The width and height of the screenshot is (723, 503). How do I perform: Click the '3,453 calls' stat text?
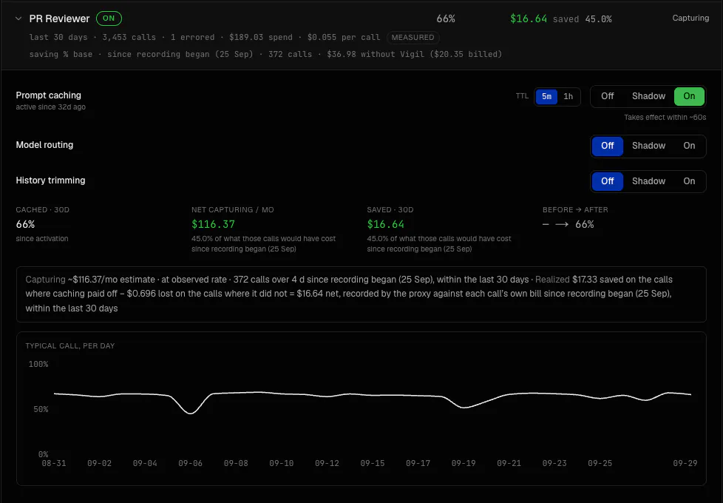click(x=129, y=38)
